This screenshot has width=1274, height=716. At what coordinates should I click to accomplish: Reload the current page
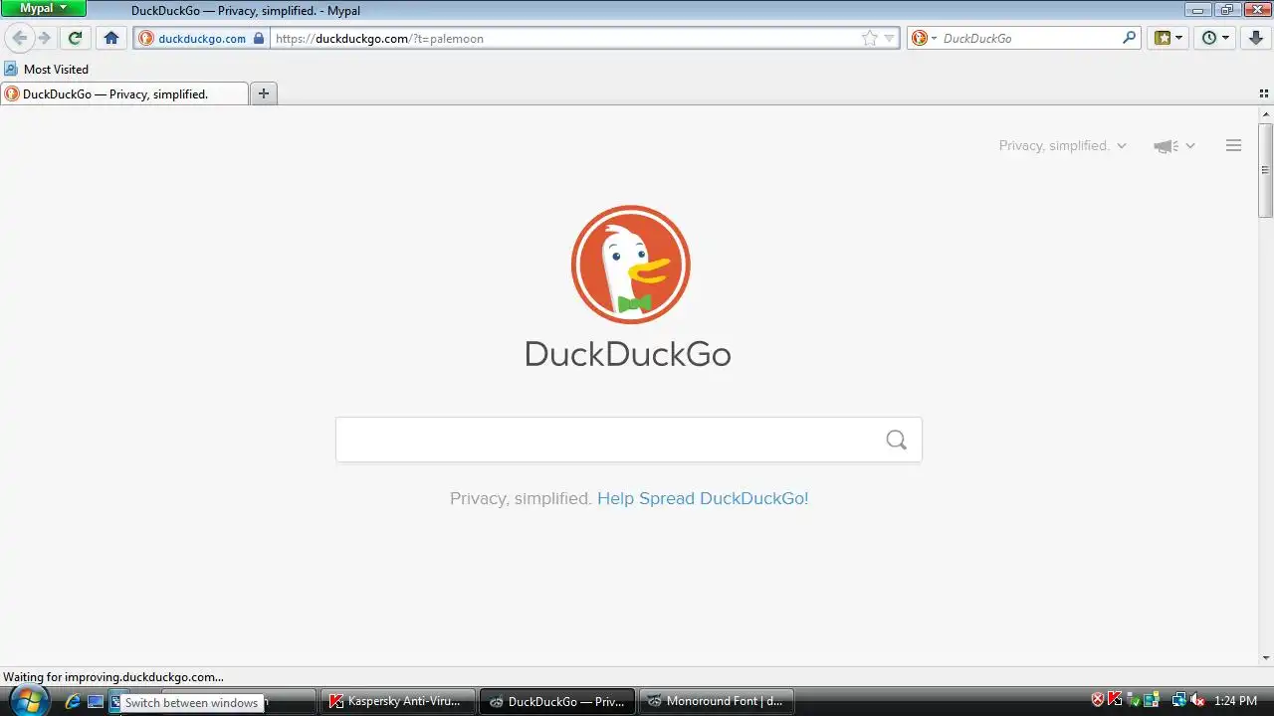(75, 38)
